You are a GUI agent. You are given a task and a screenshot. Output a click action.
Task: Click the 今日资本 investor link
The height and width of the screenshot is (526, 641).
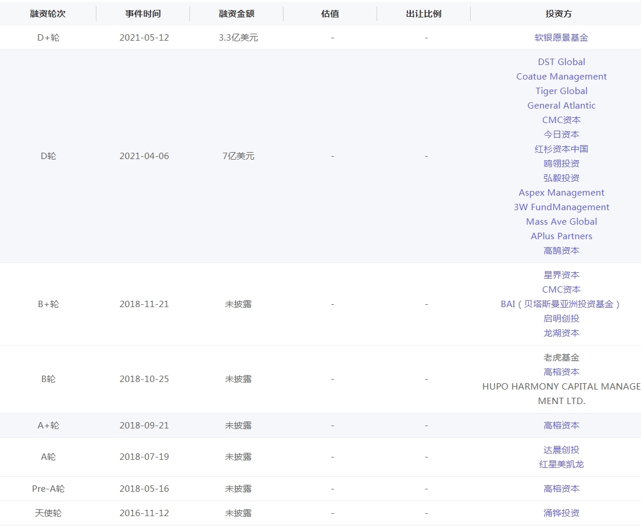(561, 134)
